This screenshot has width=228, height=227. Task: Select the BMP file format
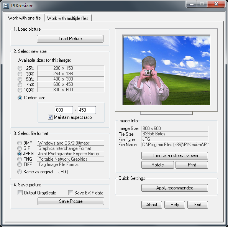(20, 143)
